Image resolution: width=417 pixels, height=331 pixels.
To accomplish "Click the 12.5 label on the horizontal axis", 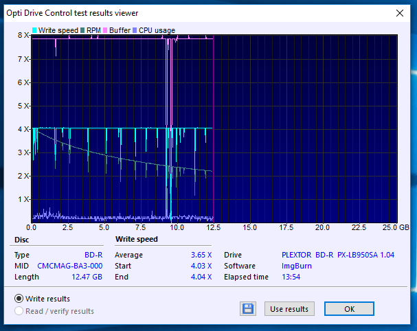I will click(213, 227).
